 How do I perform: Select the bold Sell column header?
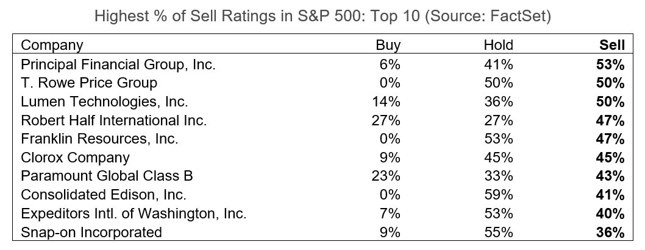tap(612, 45)
